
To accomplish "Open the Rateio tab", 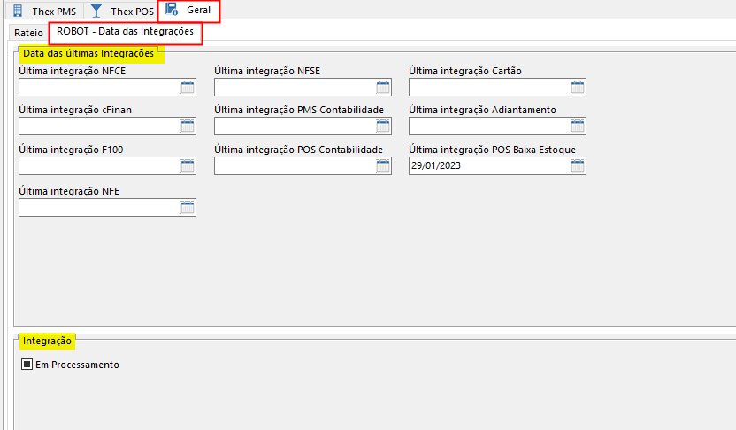I will point(28,33).
